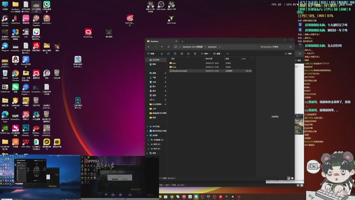Screen dimensions: 355x200
Task: Click the Cut scissors icon in Explorer toolbar
Action: coord(162,54)
